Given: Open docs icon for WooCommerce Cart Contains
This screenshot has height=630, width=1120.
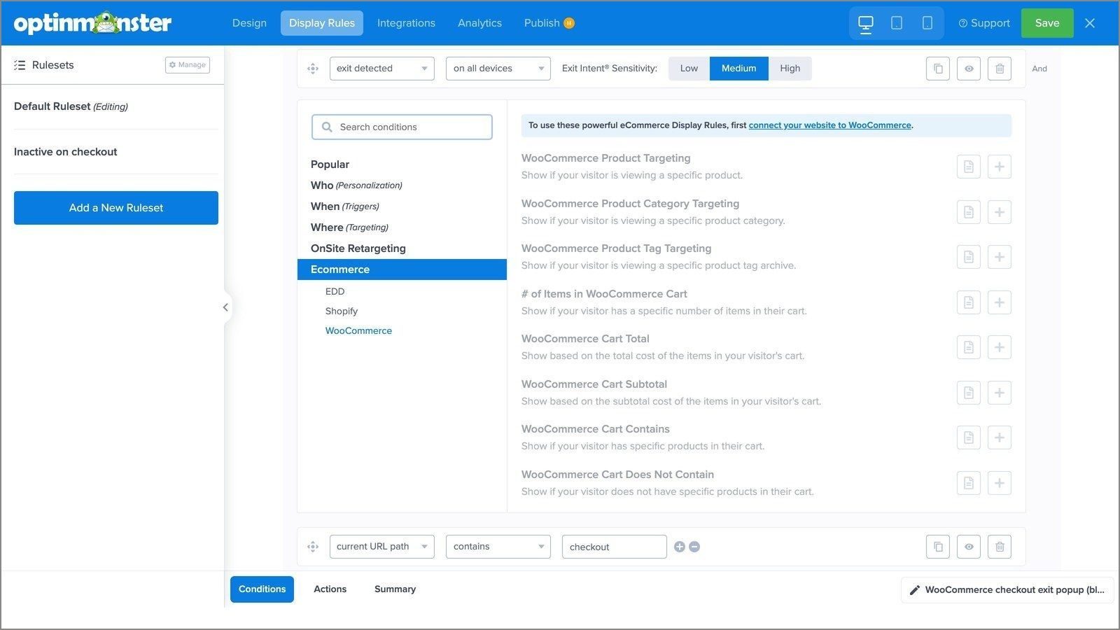Looking at the screenshot, I should tap(969, 437).
